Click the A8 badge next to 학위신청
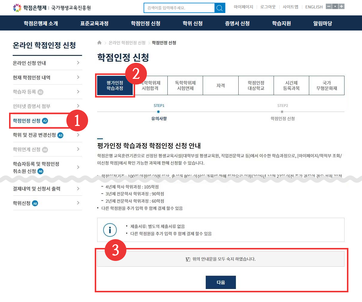This screenshot has width=362, height=302. click(x=35, y=203)
